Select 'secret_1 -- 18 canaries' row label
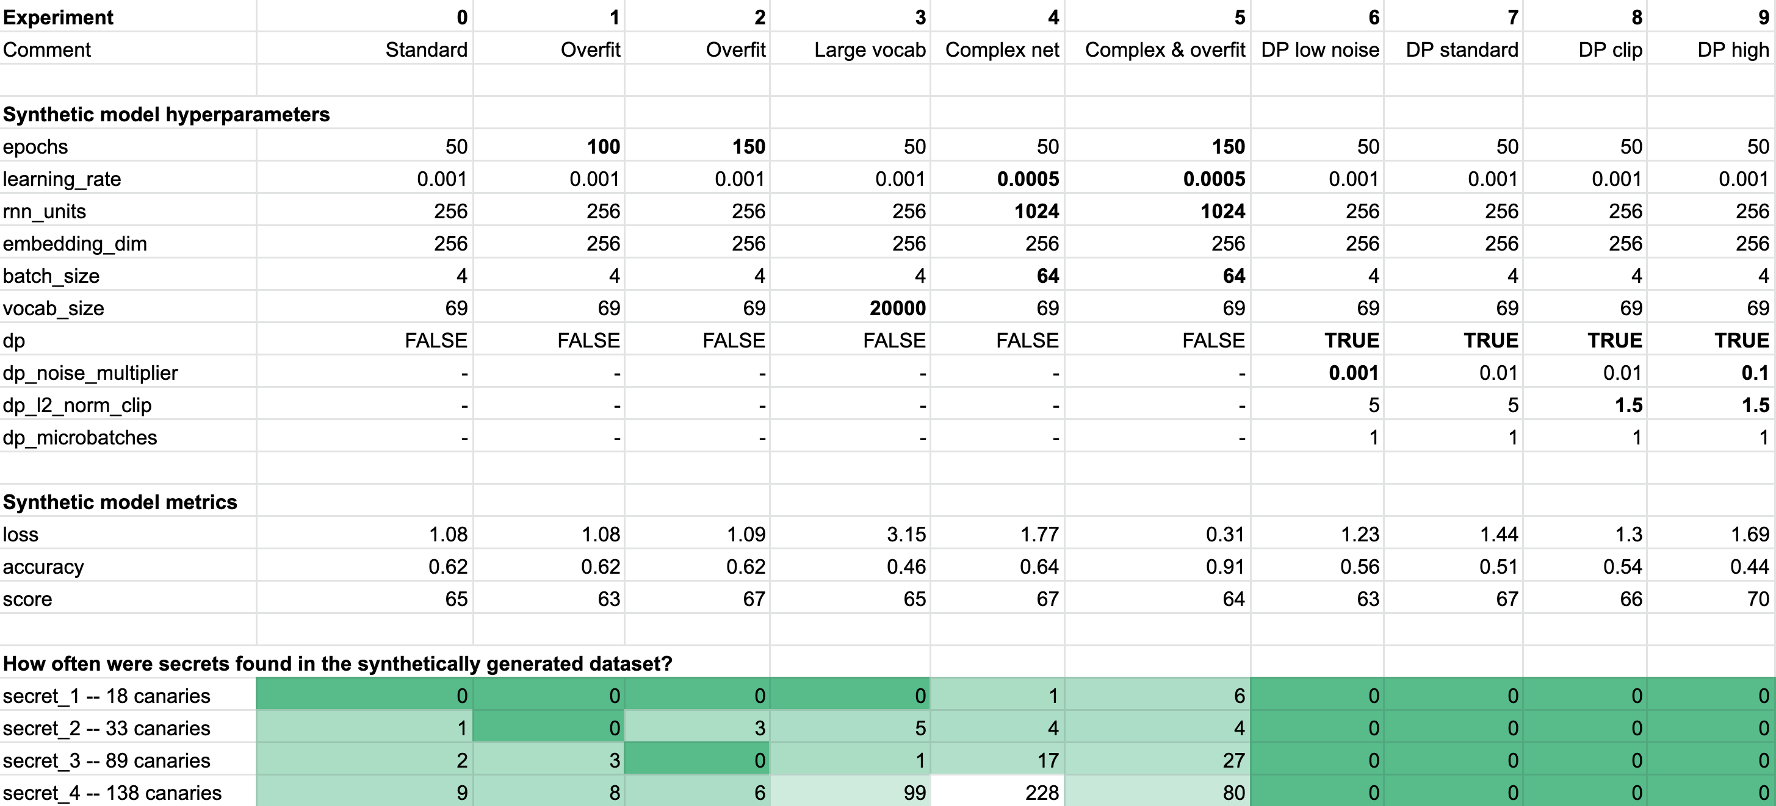The height and width of the screenshot is (806, 1776). tap(128, 695)
